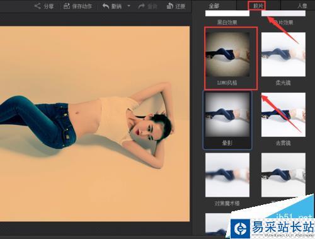Screen dimensions: 315x239
Task: Open the 胶片 tab
Action: 258,6
